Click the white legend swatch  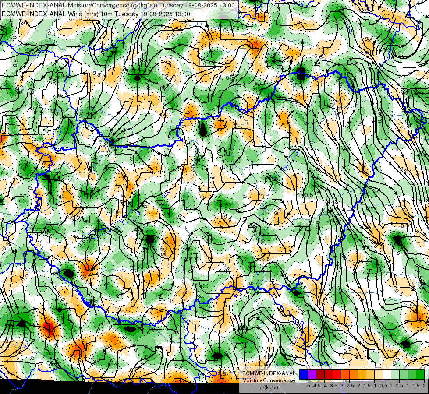coord(387,375)
